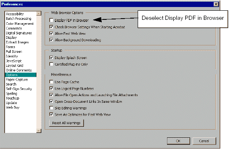Click the category list scrollbar track
Screen dimensions: 229x149
[39, 72]
